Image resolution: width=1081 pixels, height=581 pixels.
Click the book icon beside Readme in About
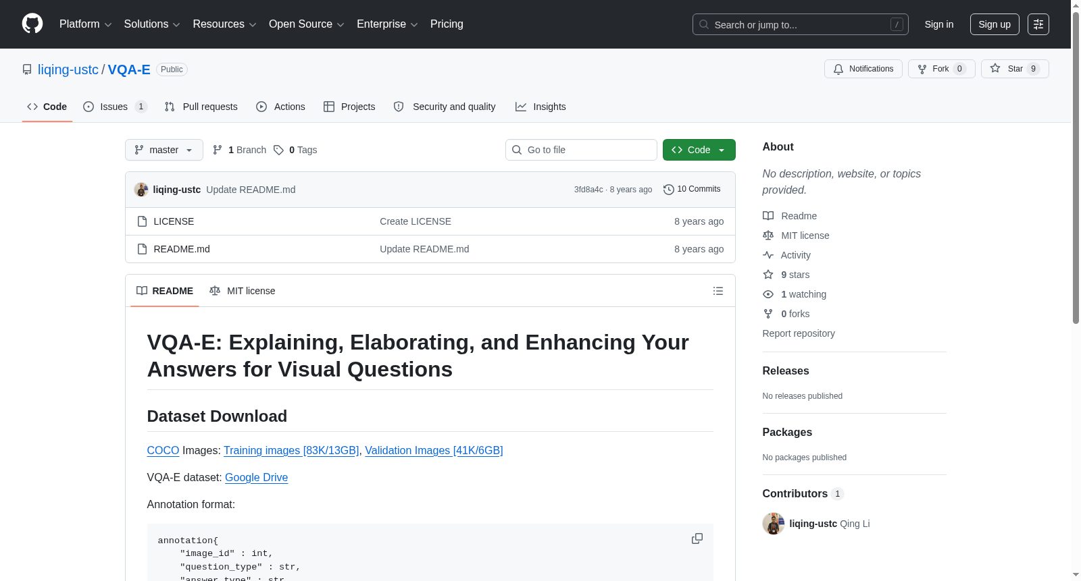768,216
